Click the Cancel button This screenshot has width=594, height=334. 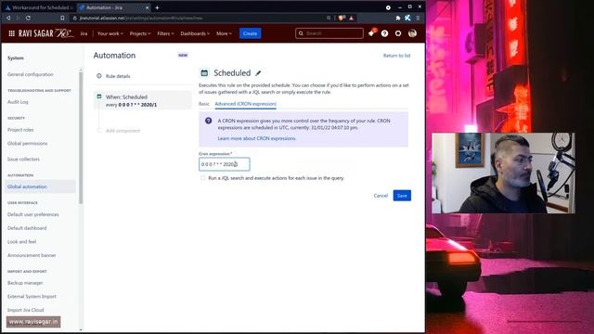(x=381, y=196)
